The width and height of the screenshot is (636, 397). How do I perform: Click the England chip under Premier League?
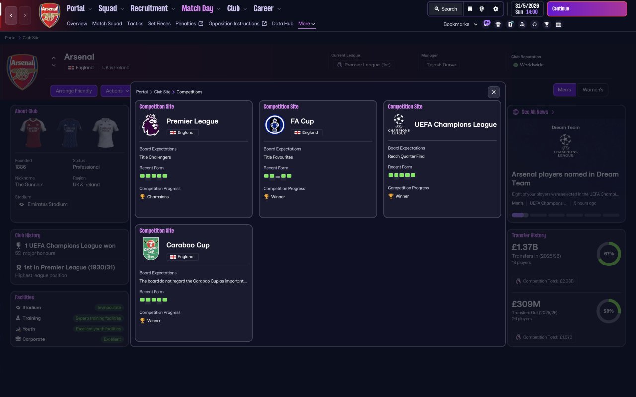[181, 133]
